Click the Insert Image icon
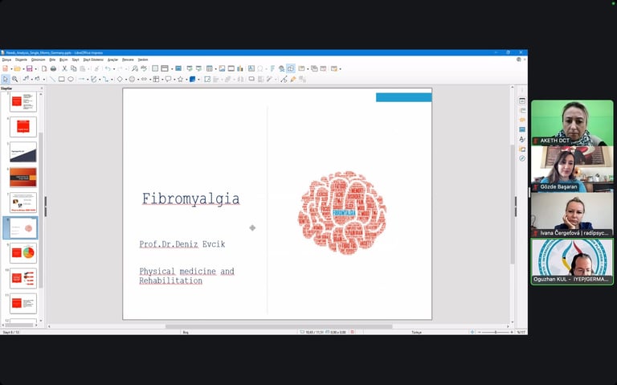This screenshot has height=385, width=617. tap(223, 68)
